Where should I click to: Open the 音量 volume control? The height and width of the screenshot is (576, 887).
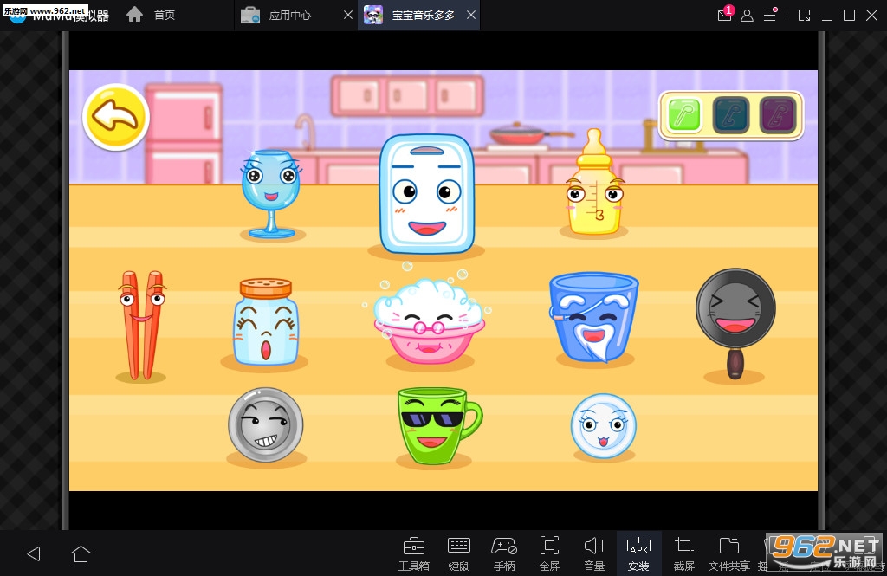593,553
